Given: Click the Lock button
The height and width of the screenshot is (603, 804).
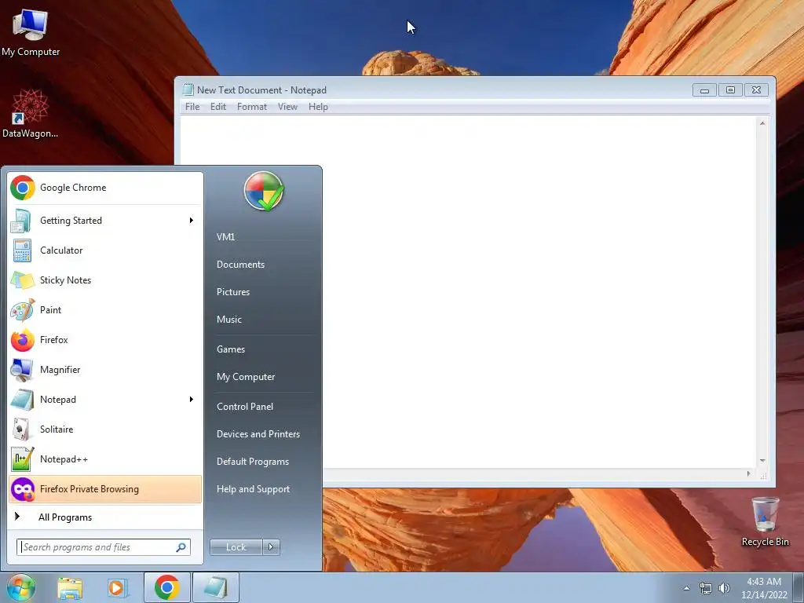Looking at the screenshot, I should point(236,547).
